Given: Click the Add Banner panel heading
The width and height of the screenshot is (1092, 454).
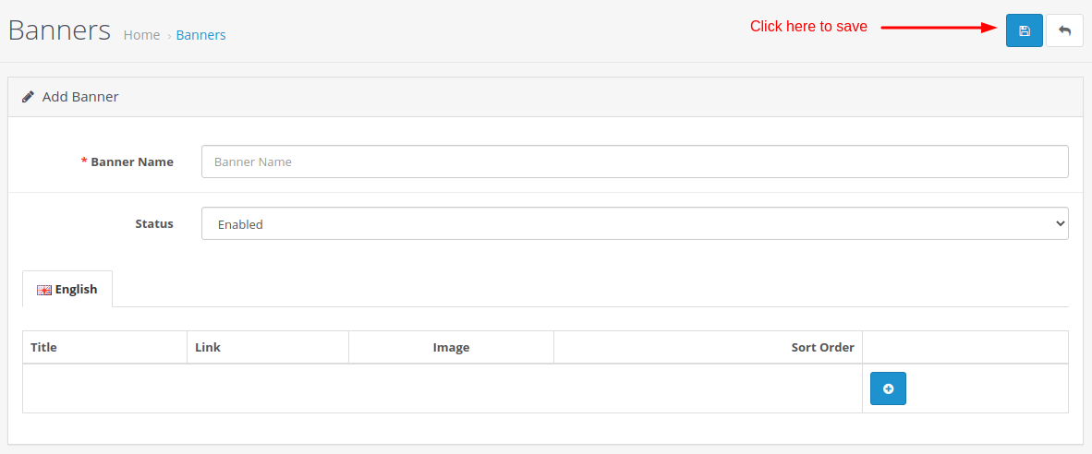Looking at the screenshot, I should click(x=80, y=97).
